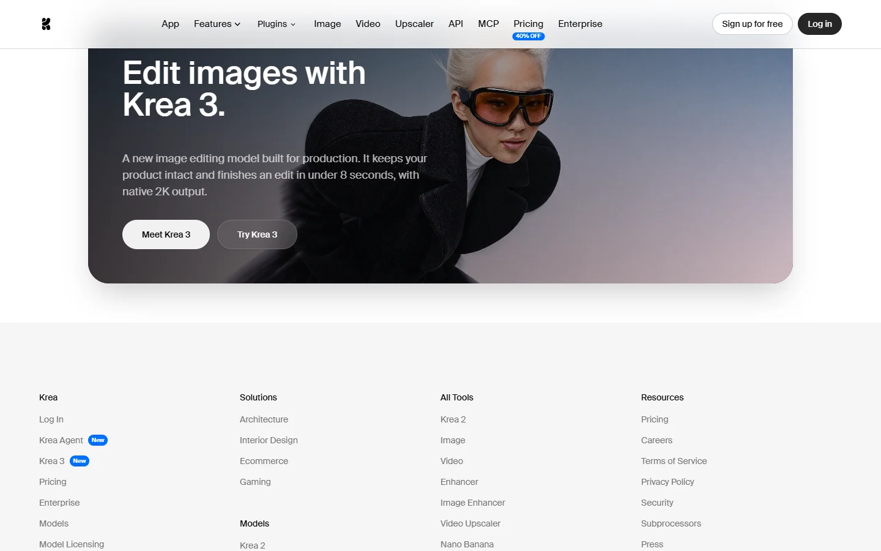
Task: Open the Interior Design link
Action: click(269, 440)
